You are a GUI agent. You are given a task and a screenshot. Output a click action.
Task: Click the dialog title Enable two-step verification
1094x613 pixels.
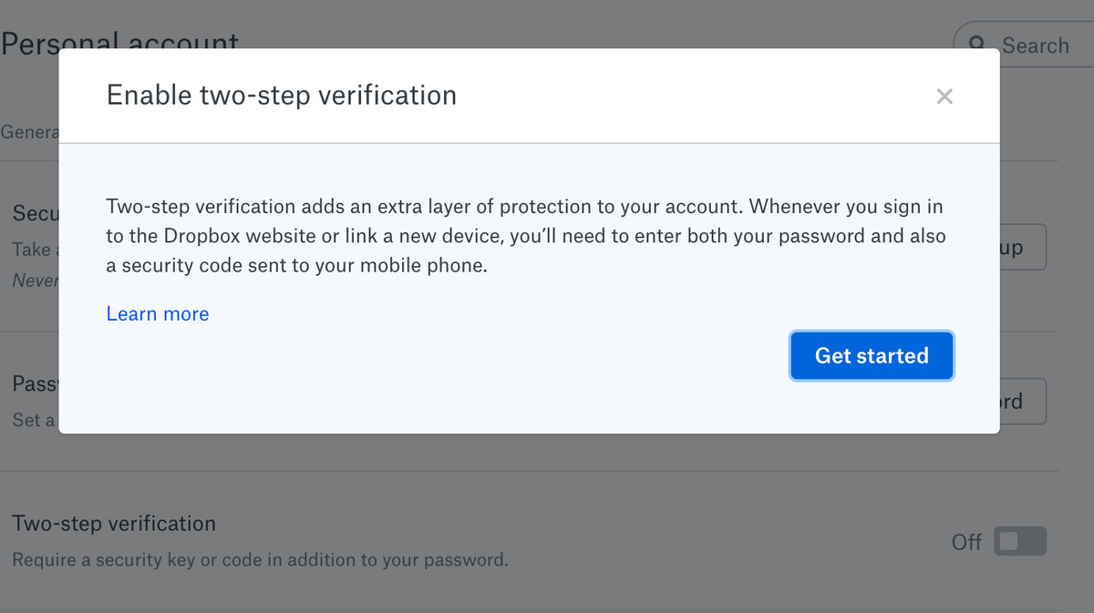(x=282, y=95)
